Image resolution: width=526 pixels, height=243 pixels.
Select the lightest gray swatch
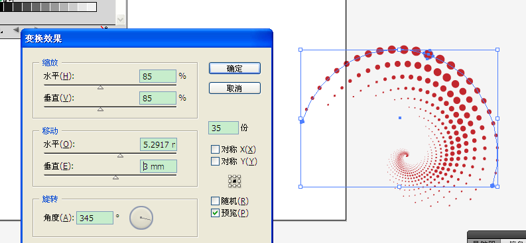(x=92, y=7)
